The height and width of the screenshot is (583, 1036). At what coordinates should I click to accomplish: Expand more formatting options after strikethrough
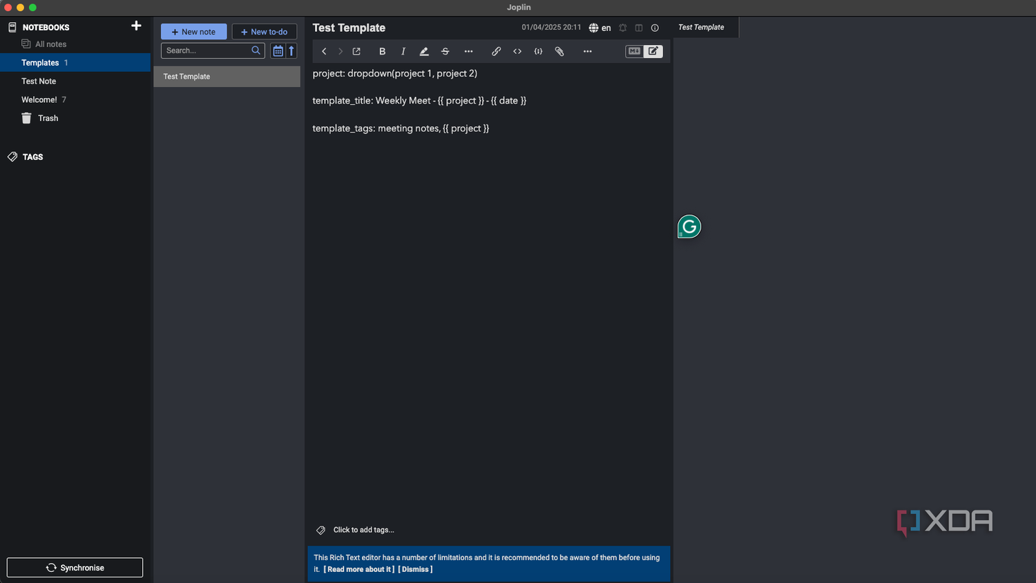coord(468,52)
